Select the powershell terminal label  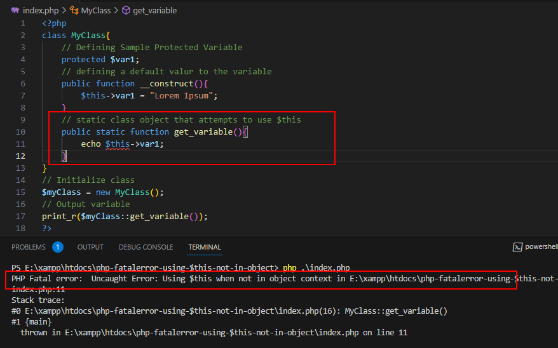541,246
